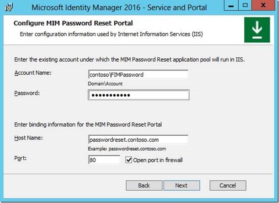
Task: Click the 'Password:' label
Action: (27, 93)
